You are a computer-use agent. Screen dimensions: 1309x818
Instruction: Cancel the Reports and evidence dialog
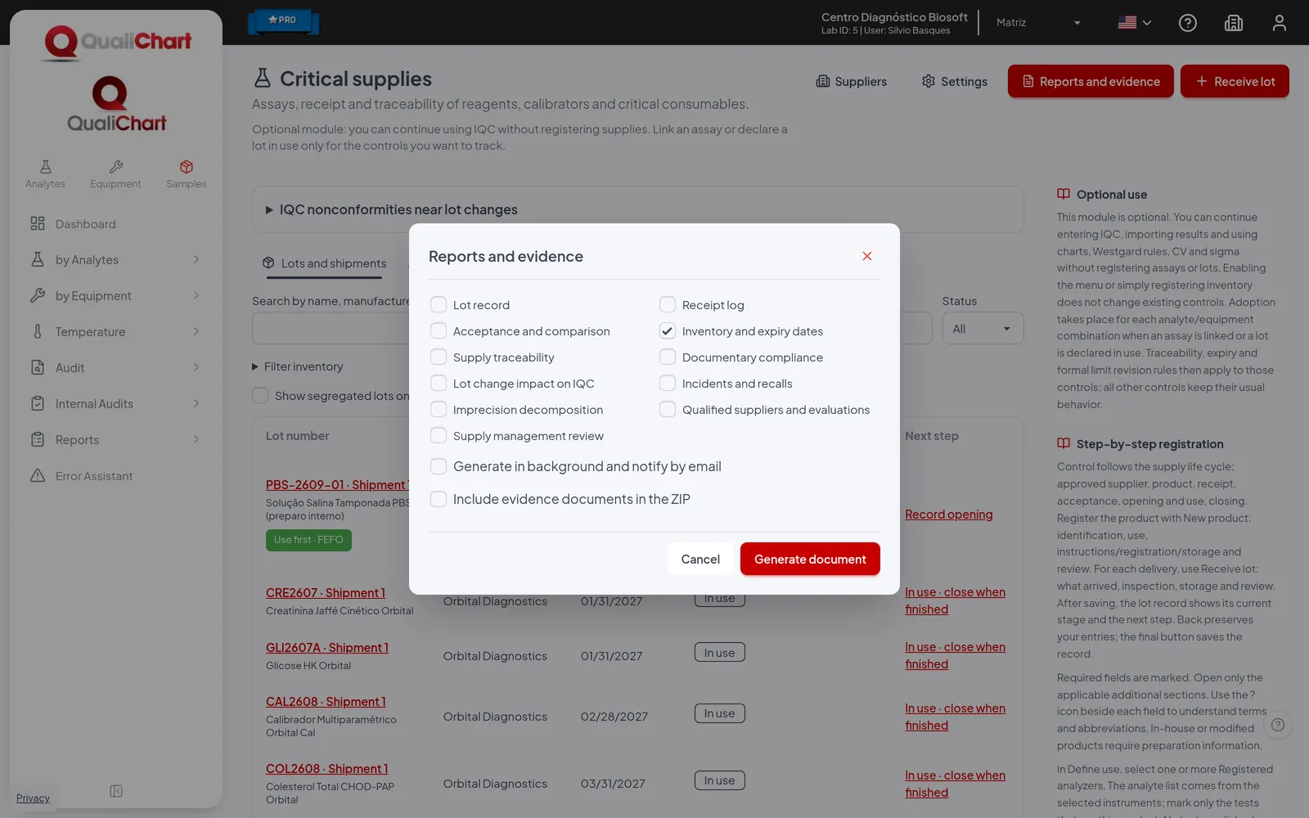700,560
